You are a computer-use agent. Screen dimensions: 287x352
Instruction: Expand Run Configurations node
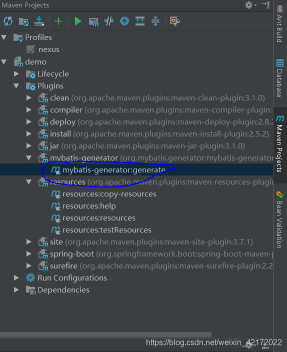pyautogui.click(x=16, y=278)
